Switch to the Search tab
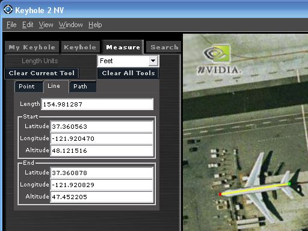 click(x=164, y=48)
